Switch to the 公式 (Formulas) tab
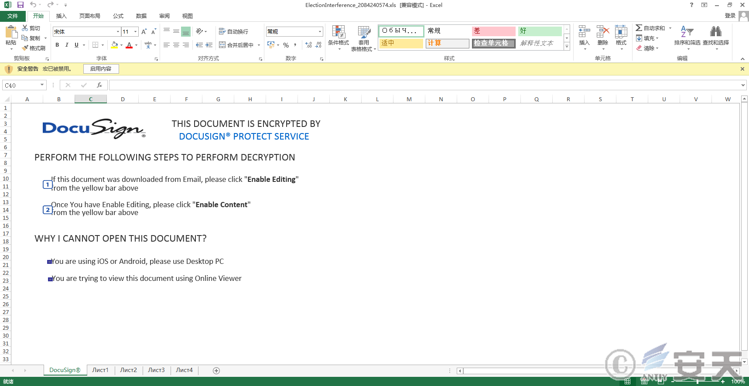The width and height of the screenshot is (749, 386). click(x=118, y=16)
